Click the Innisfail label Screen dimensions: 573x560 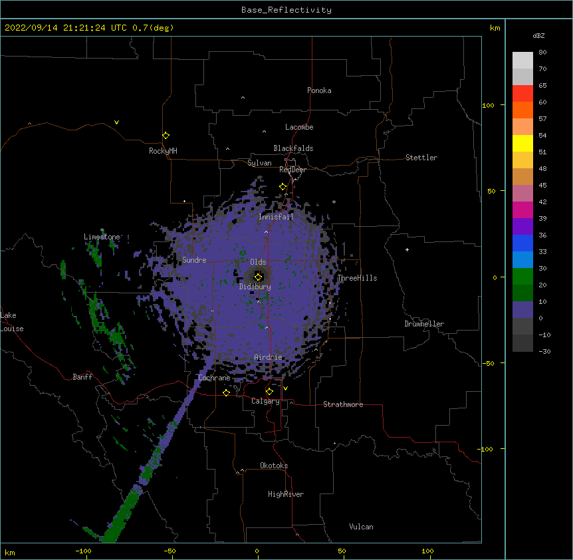(x=276, y=217)
